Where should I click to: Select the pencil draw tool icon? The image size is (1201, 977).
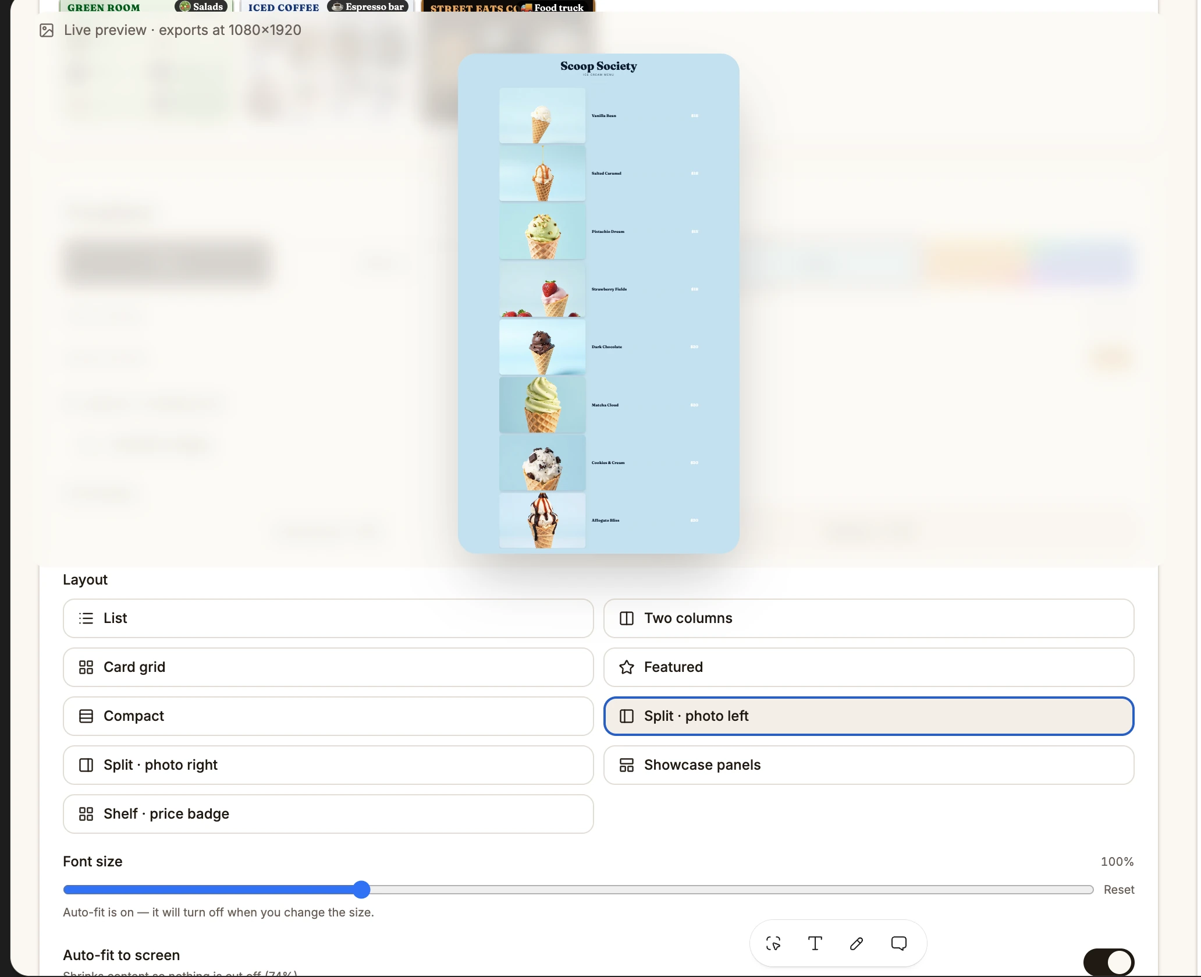[857, 943]
